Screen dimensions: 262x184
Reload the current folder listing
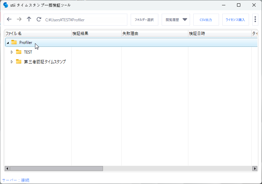click(x=39, y=20)
